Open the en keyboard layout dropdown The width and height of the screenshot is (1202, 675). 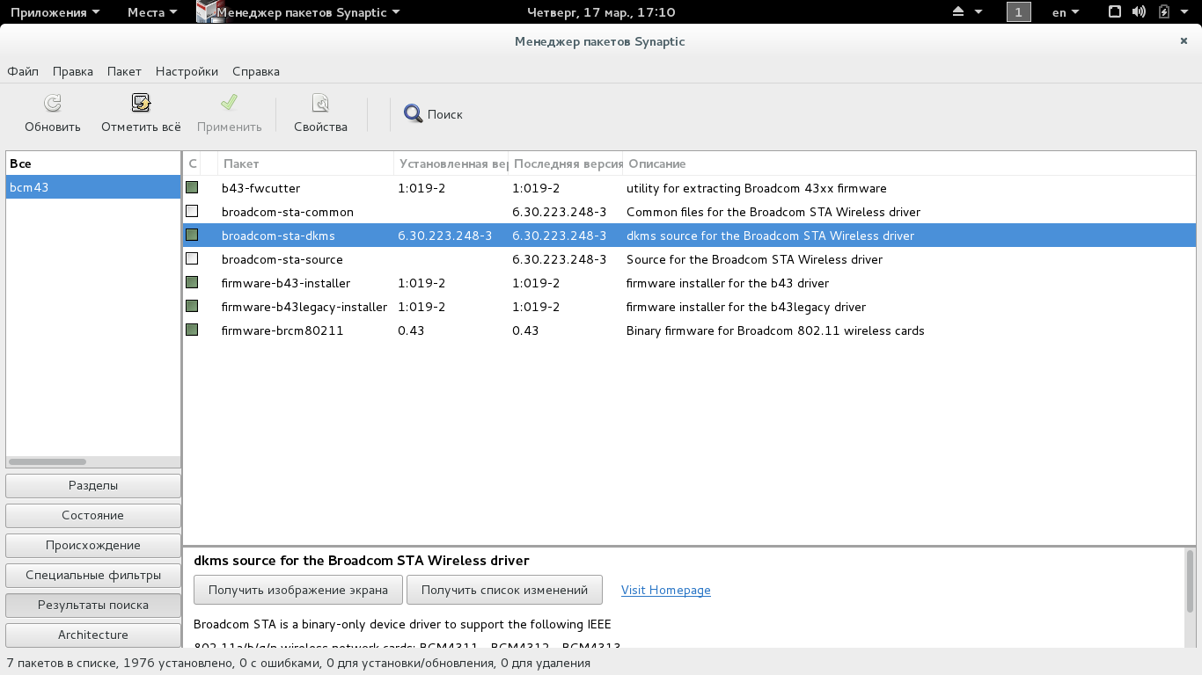pos(1066,12)
